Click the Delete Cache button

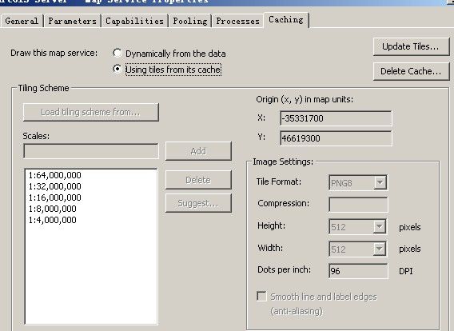click(411, 71)
